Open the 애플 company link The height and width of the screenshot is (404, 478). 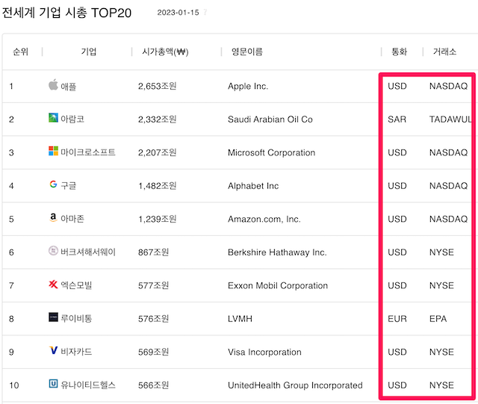point(68,87)
